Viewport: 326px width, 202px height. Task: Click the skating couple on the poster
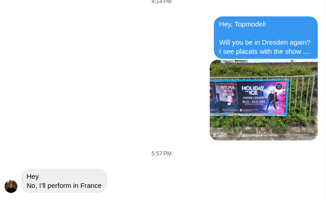[x=273, y=100]
